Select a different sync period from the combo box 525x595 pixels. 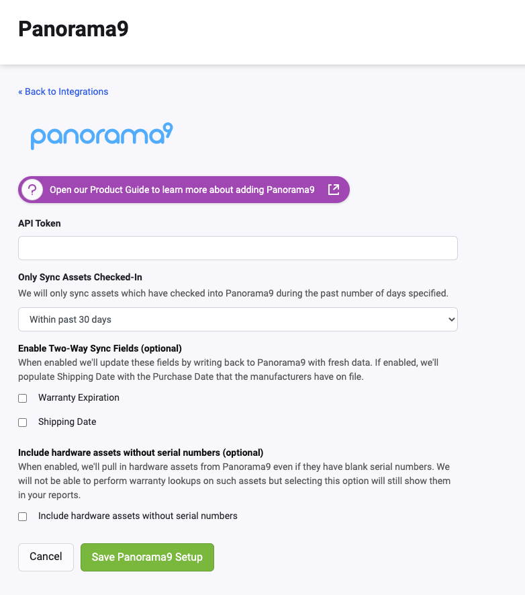click(x=238, y=319)
